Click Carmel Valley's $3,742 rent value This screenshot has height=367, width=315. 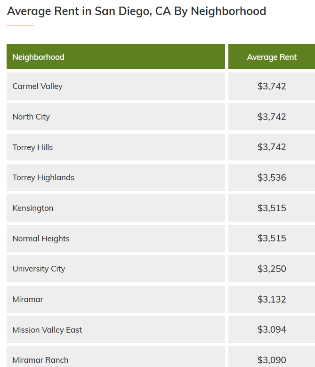[x=272, y=86]
